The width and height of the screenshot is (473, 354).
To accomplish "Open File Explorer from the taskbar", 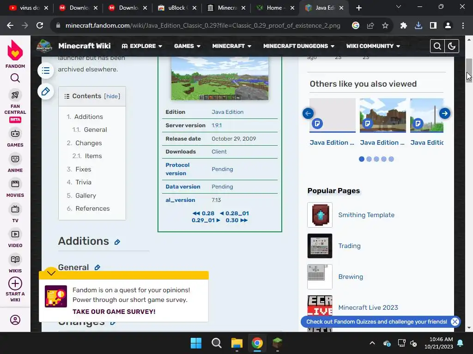I will (x=237, y=343).
